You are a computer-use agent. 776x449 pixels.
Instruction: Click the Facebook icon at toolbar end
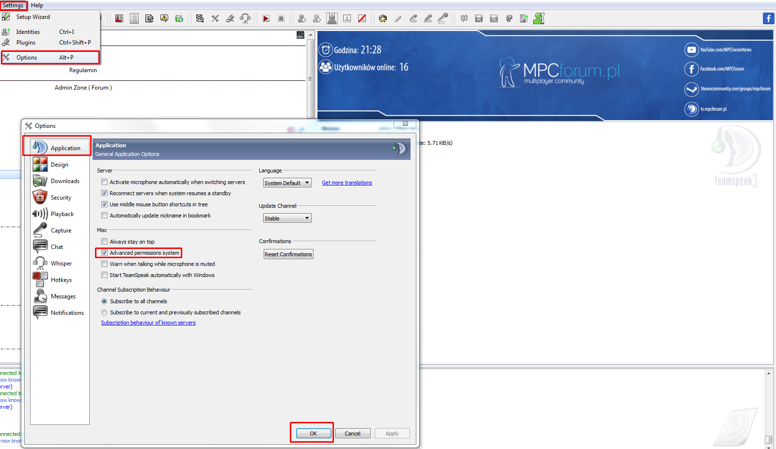768,18
